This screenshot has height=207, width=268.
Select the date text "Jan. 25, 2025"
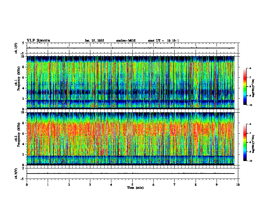tap(94, 41)
